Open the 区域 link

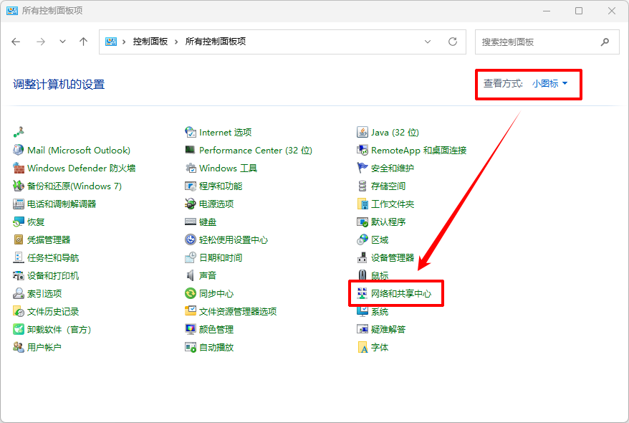click(x=380, y=239)
